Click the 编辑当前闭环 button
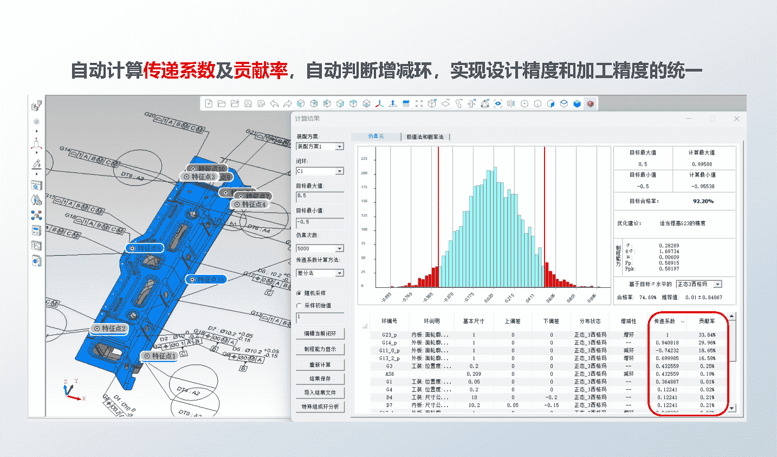Image resolution: width=777 pixels, height=457 pixels. (320, 334)
